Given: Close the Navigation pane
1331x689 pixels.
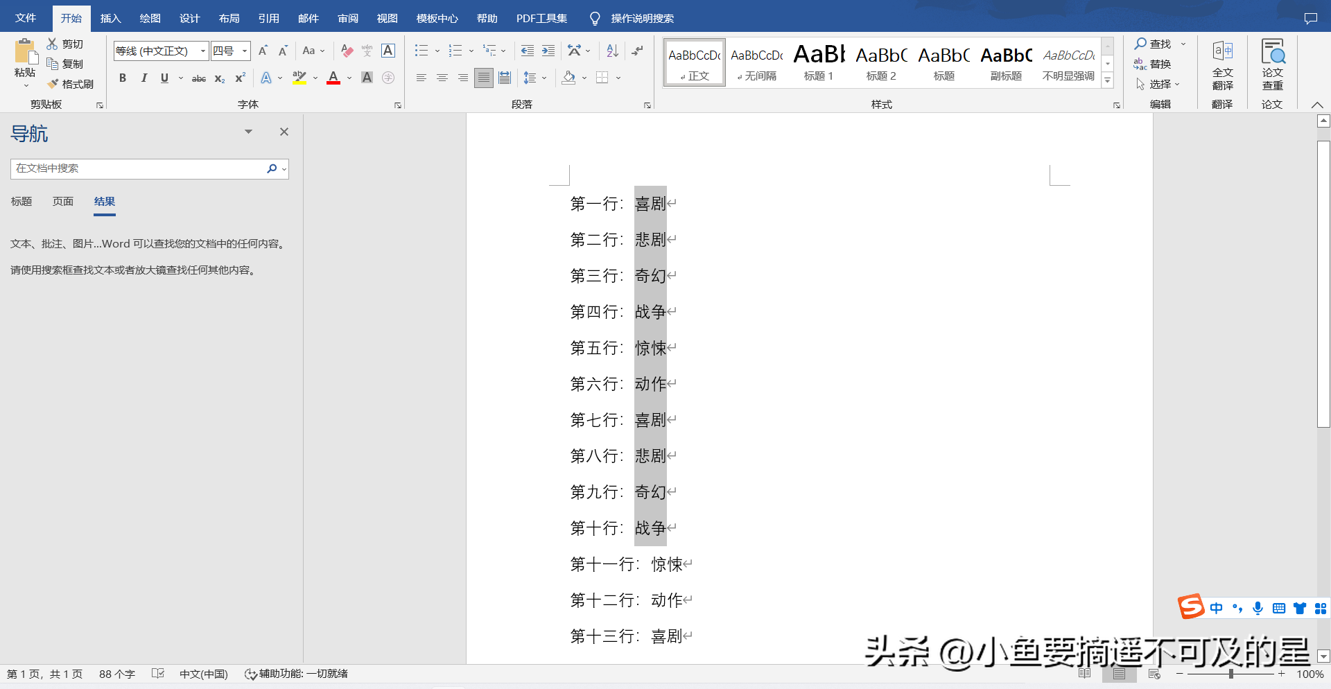Looking at the screenshot, I should [284, 132].
